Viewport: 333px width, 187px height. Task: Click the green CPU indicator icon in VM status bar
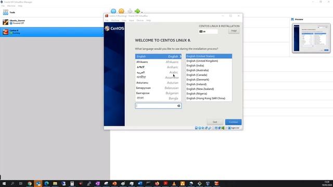[223, 128]
